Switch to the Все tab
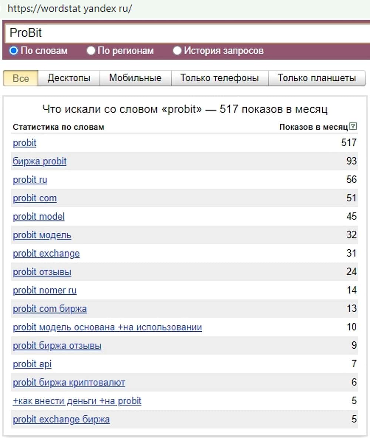The image size is (370, 438). [x=21, y=78]
